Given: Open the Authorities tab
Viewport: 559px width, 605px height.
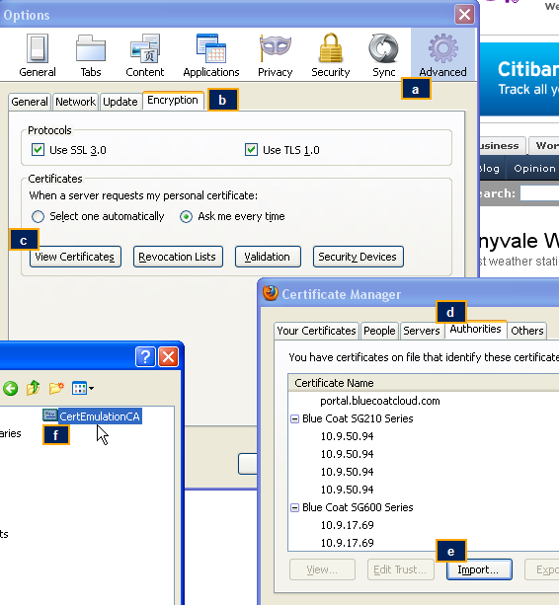Looking at the screenshot, I should 476,329.
